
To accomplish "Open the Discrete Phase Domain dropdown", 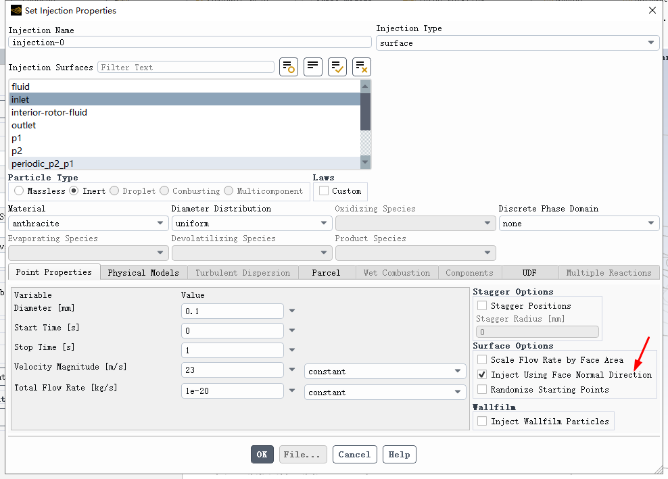I will [579, 224].
